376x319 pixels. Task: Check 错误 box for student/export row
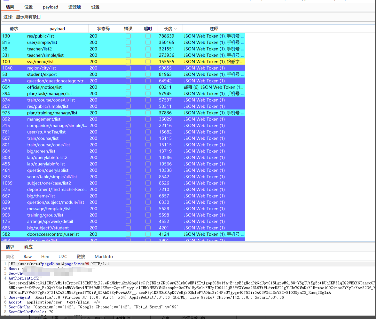(128, 74)
